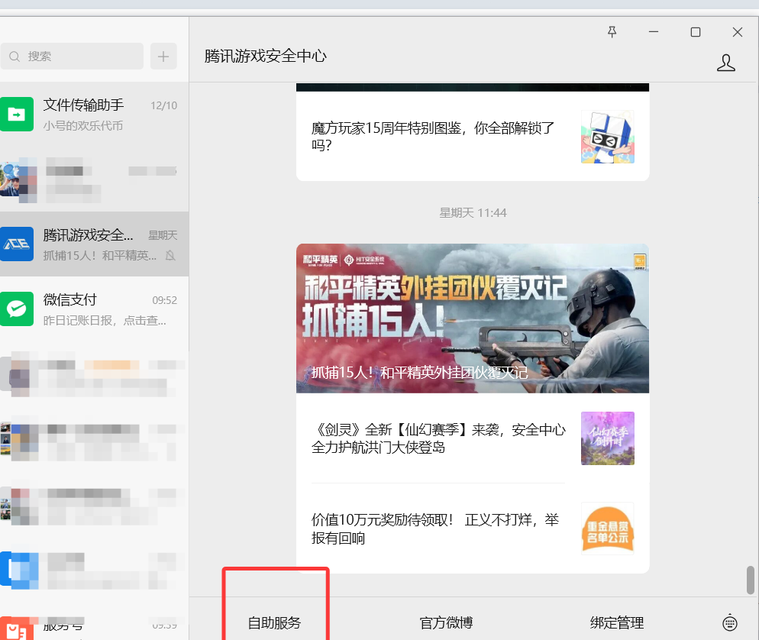Click the 重金悬赏名单公示 thumbnail
Image resolution: width=759 pixels, height=640 pixels.
click(x=607, y=528)
